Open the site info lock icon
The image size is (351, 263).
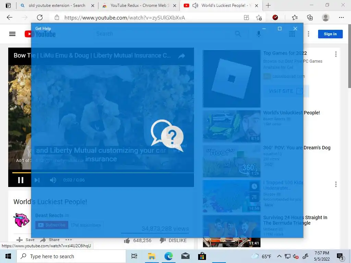coord(57,17)
